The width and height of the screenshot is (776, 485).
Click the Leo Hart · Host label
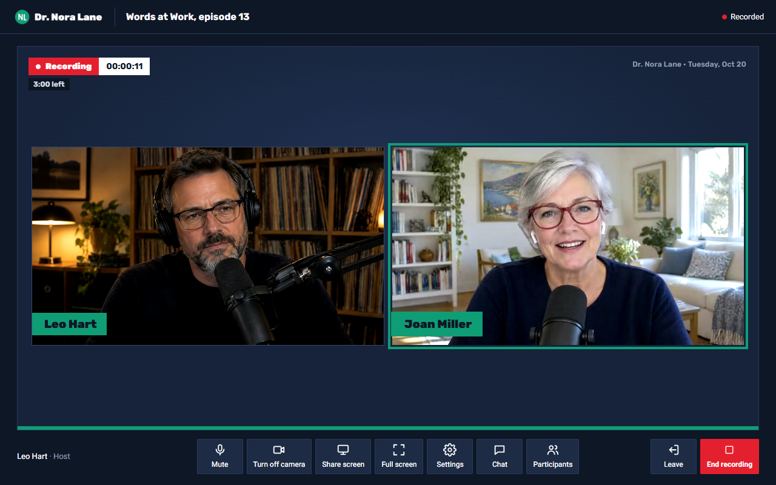pos(44,457)
